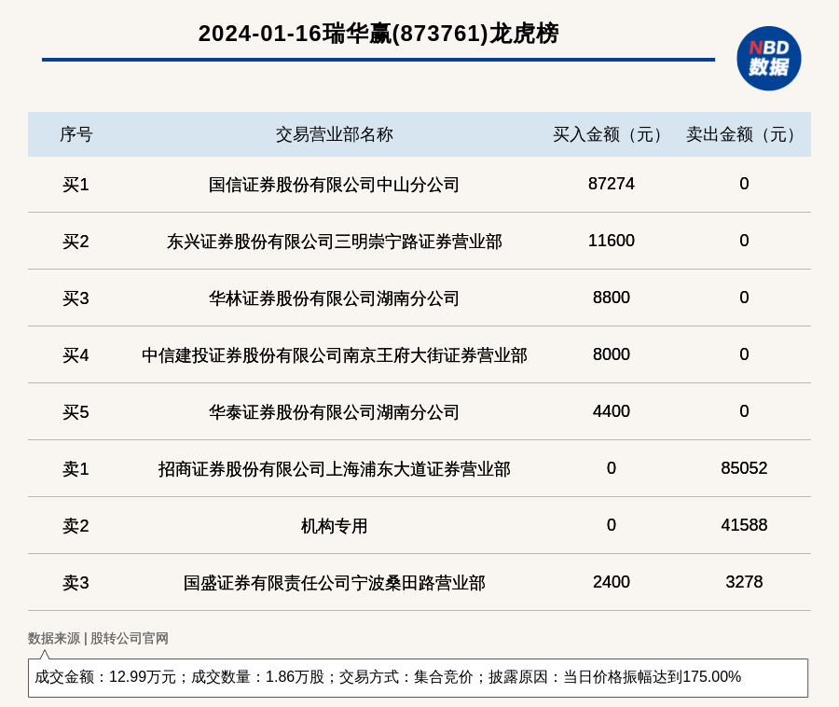
Task: Select 华泰证券股份有限公司湖南分公司
Action: click(x=335, y=412)
